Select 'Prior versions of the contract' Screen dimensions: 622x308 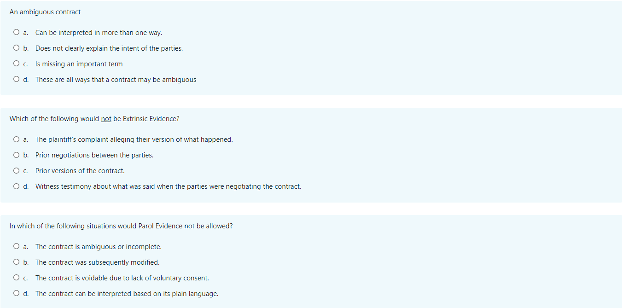click(x=16, y=170)
